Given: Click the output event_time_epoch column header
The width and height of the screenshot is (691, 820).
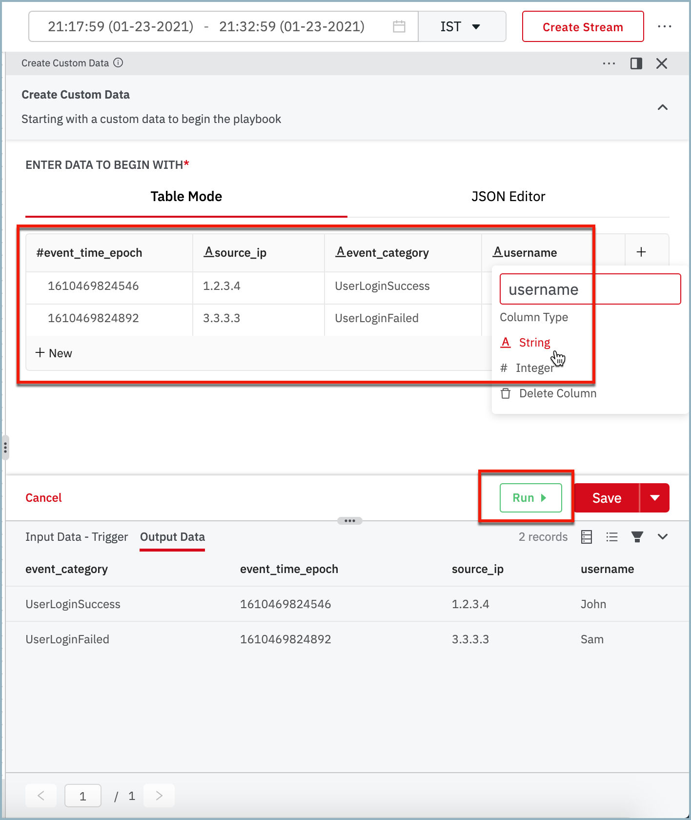Looking at the screenshot, I should pyautogui.click(x=289, y=569).
